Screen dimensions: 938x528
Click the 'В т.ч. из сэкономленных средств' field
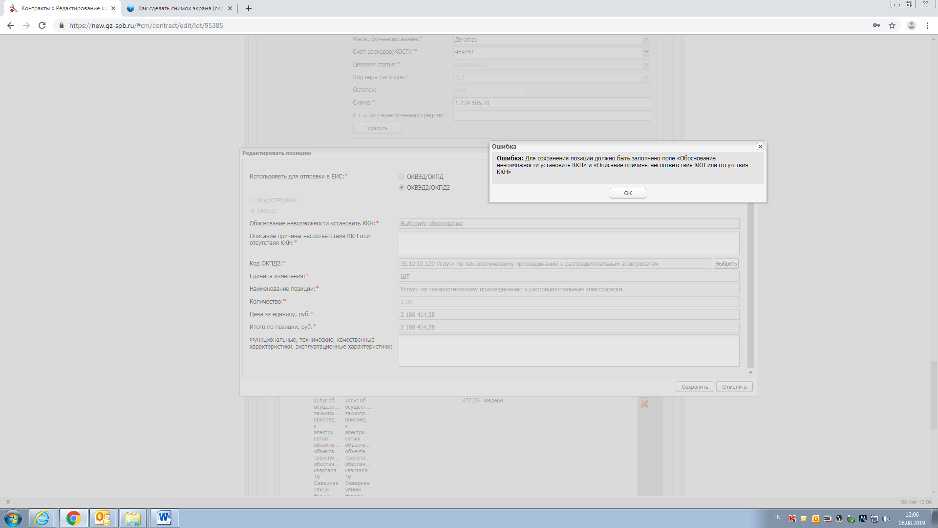tap(552, 116)
